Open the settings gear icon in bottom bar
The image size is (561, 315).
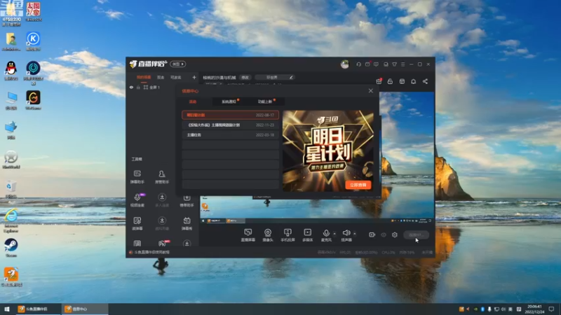click(395, 234)
